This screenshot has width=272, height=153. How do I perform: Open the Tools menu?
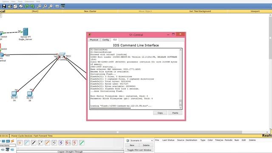(x=20, y=1)
